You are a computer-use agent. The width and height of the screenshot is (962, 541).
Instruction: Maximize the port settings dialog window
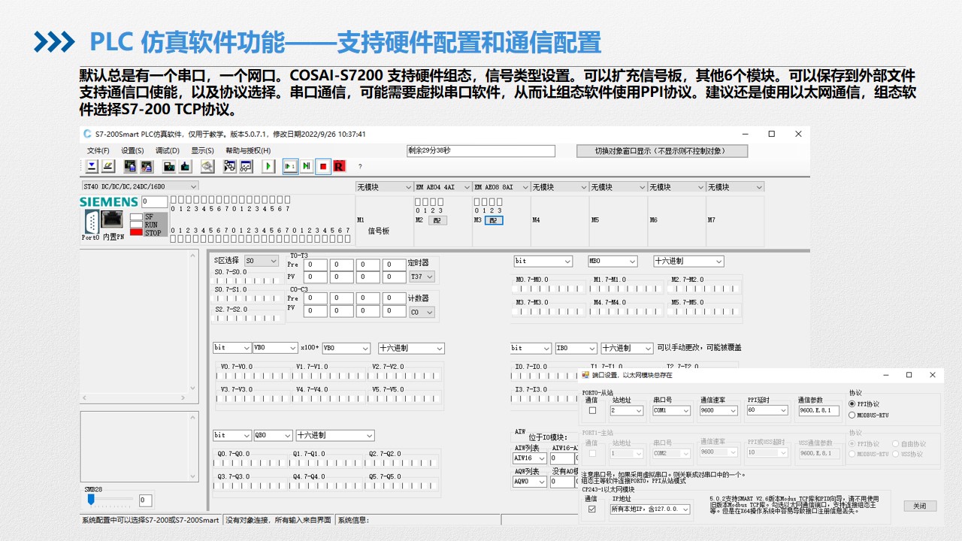pos(909,374)
